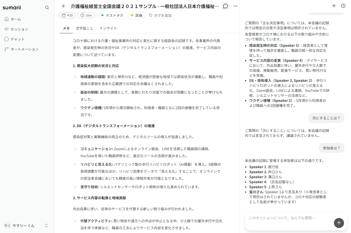Click the 面会の制限 bullet label
This screenshot has width=351, height=233.
(x=90, y=92)
